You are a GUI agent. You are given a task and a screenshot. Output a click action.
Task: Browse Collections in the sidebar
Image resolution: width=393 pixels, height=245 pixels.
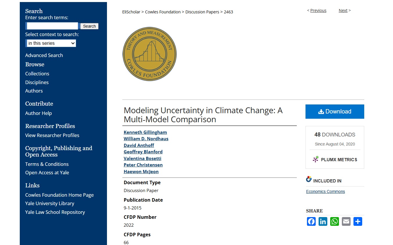[x=37, y=74]
